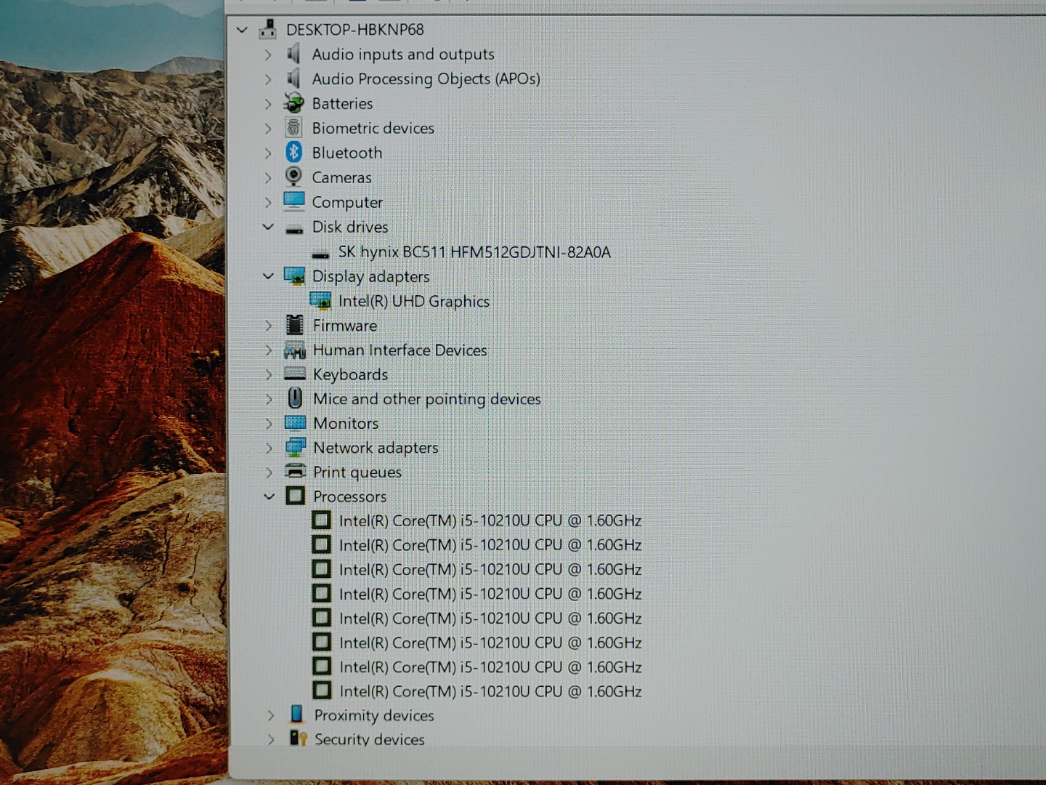Screen dimensions: 1046x785
Task: Expand the Monitors category
Action: [269, 423]
